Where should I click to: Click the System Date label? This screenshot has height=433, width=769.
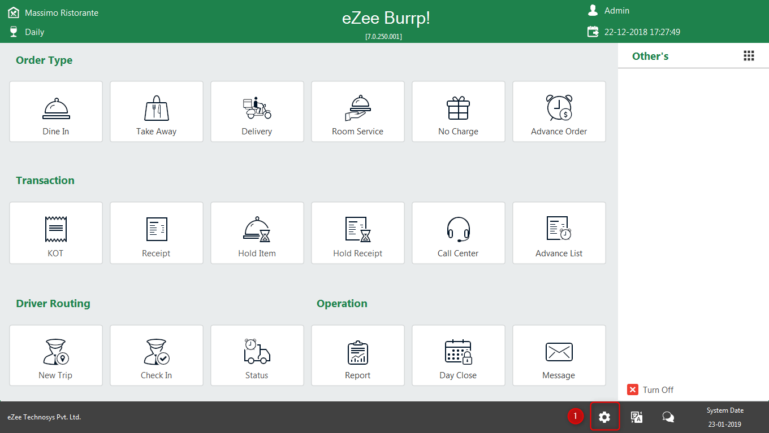[725, 410]
